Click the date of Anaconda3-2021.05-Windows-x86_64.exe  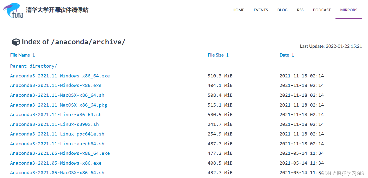pos(302,153)
